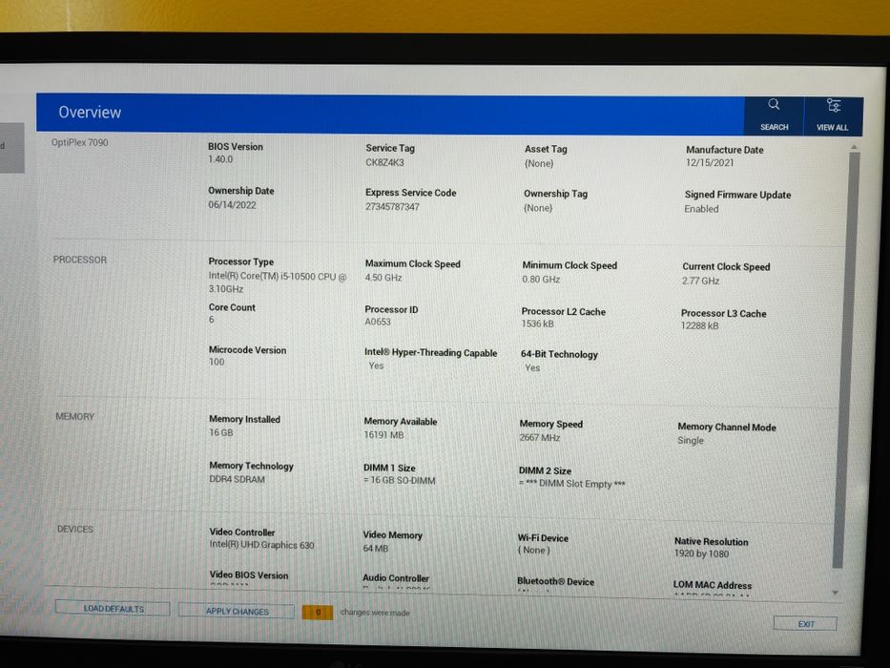
Task: Click the OptiPlex 7090 model label
Action: click(x=79, y=142)
